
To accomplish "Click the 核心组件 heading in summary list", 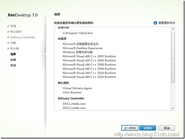I will tap(63, 83).
